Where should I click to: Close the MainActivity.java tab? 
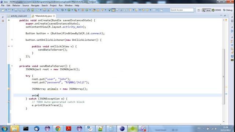[x=54, y=16]
